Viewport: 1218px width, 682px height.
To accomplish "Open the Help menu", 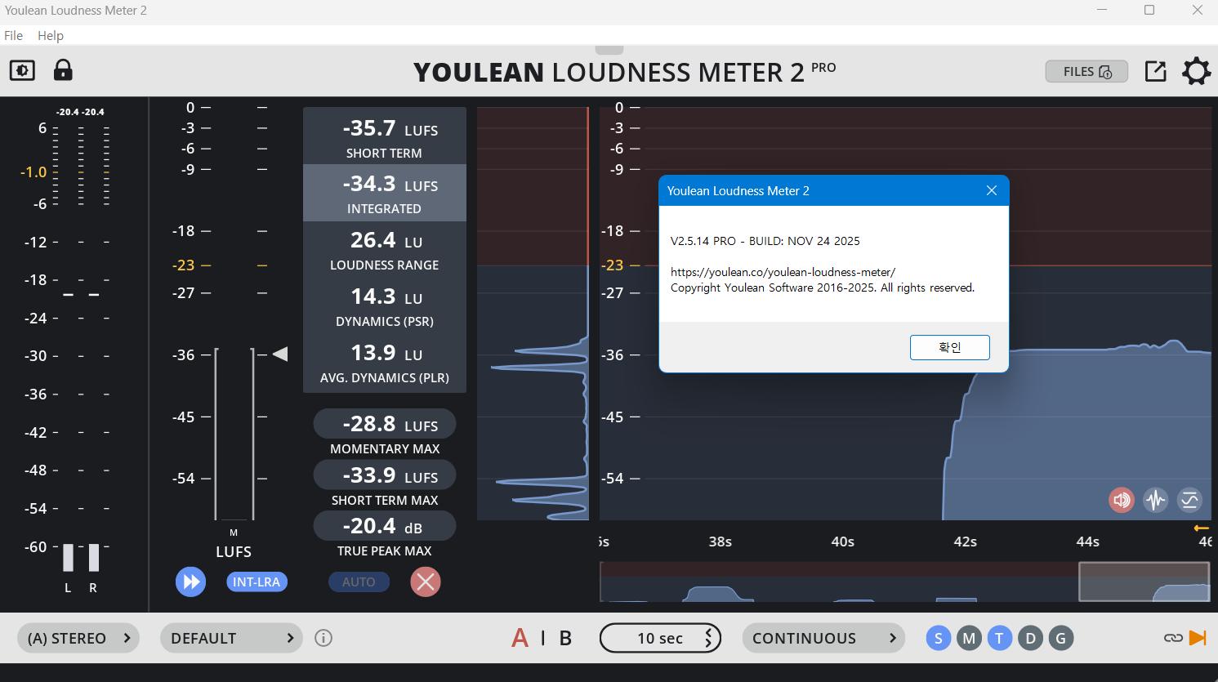I will pos(50,35).
